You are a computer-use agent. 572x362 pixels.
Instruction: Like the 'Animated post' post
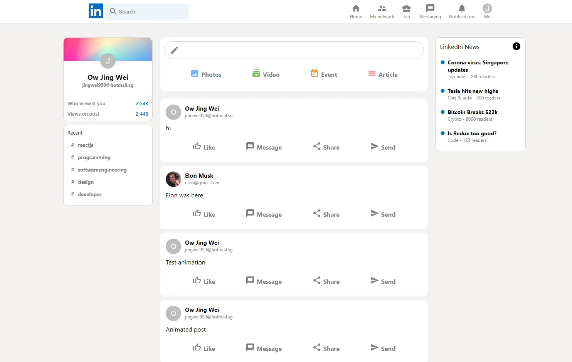click(x=204, y=348)
